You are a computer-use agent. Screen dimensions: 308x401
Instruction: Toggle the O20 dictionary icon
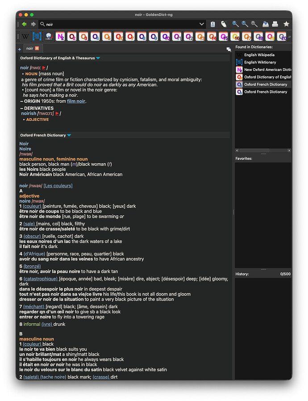point(282,37)
